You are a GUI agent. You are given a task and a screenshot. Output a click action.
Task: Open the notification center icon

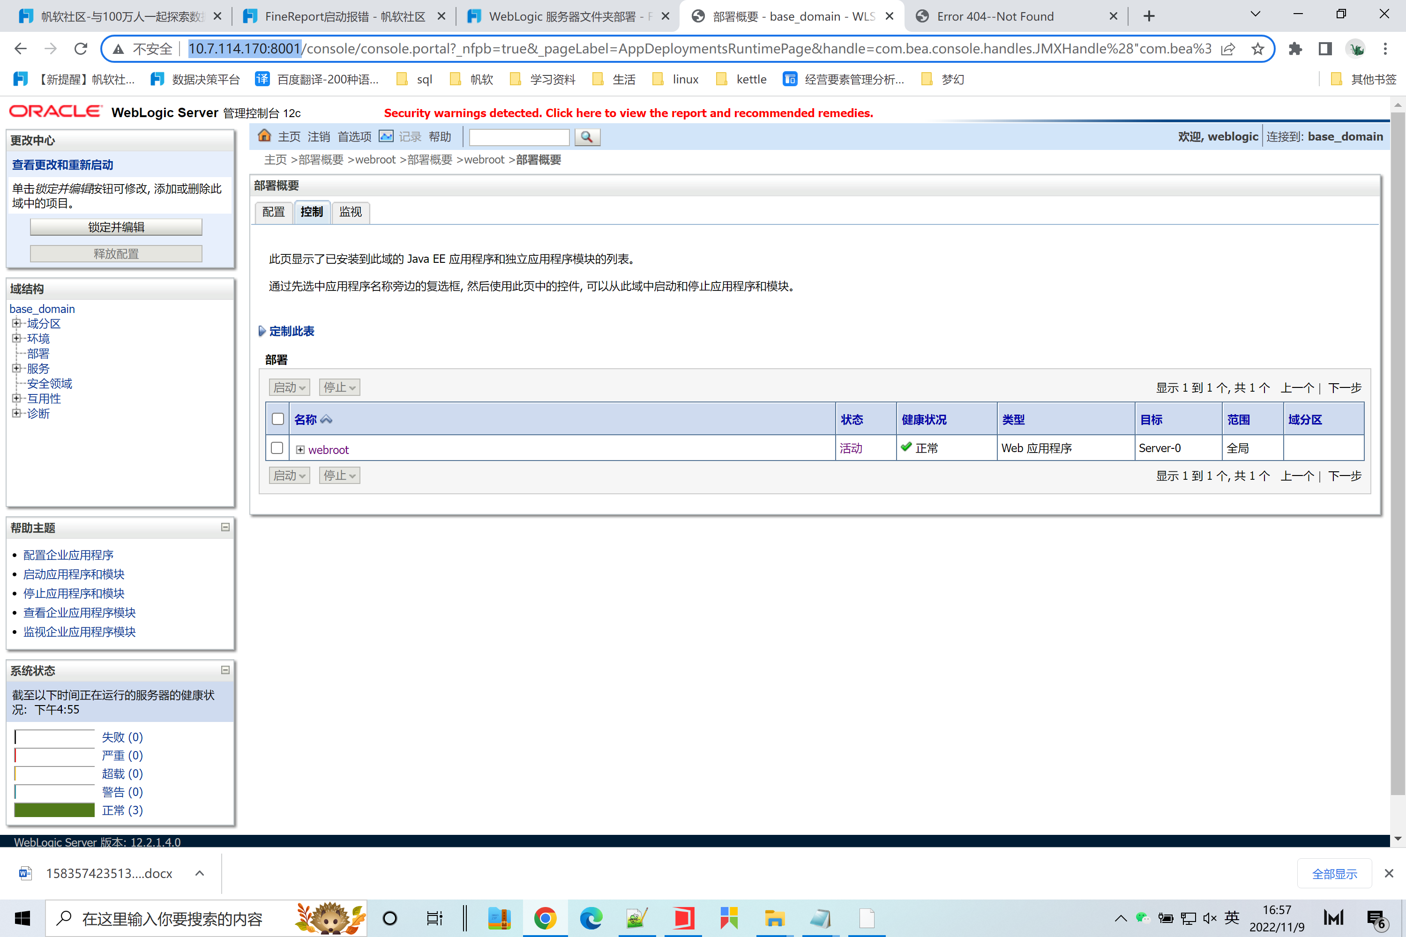[x=1377, y=919]
